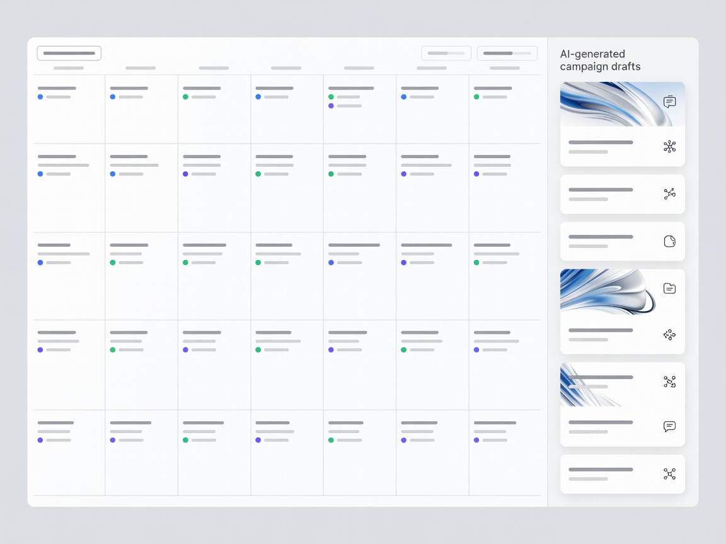
Task: Click the chat bubble icon below the striped-lines image
Action: point(669,426)
